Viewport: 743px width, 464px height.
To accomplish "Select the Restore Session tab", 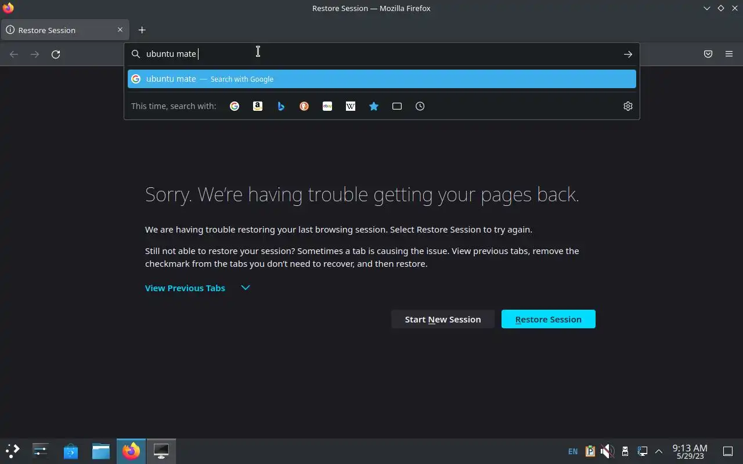I will [64, 30].
